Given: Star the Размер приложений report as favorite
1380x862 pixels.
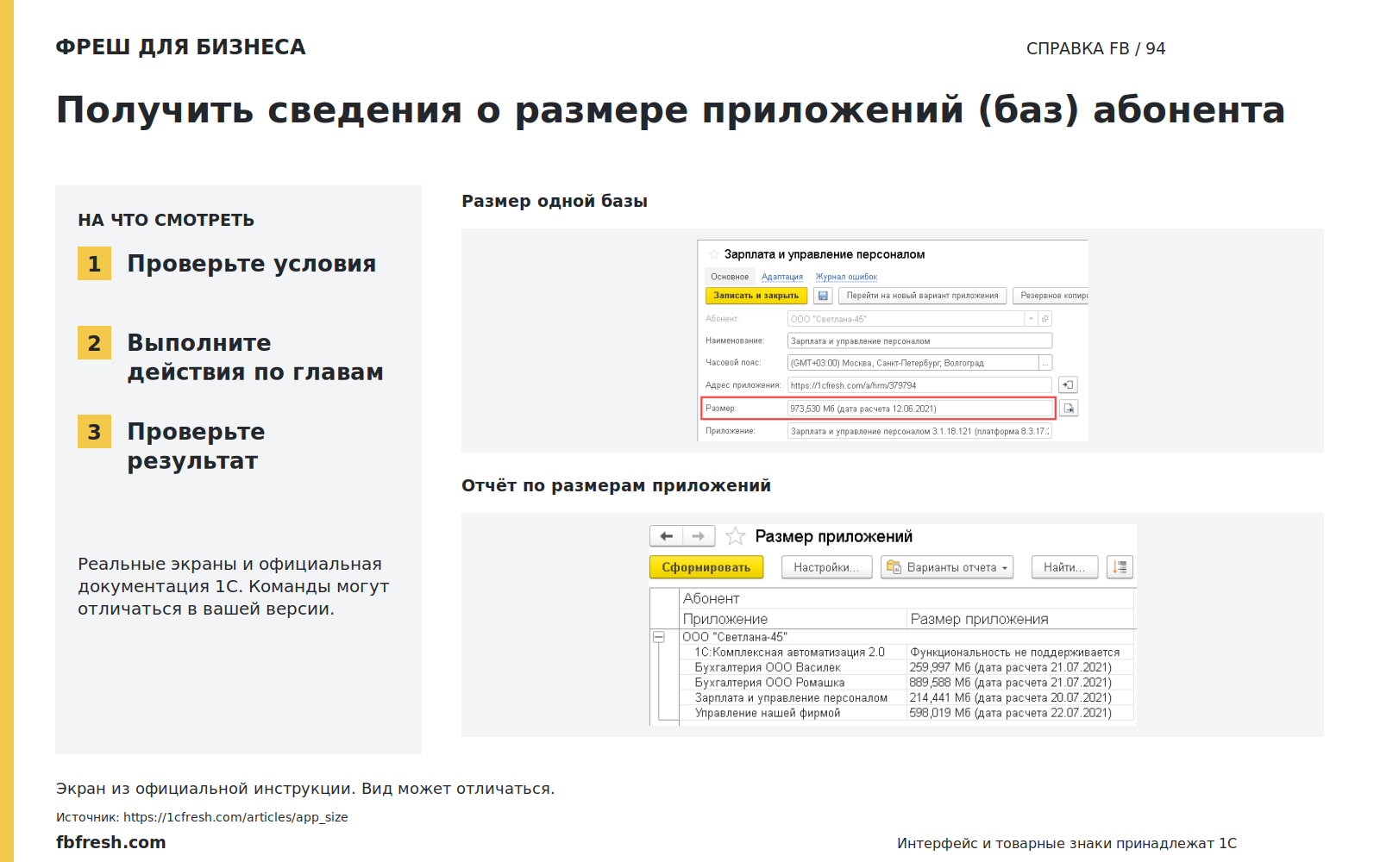Looking at the screenshot, I should [735, 536].
